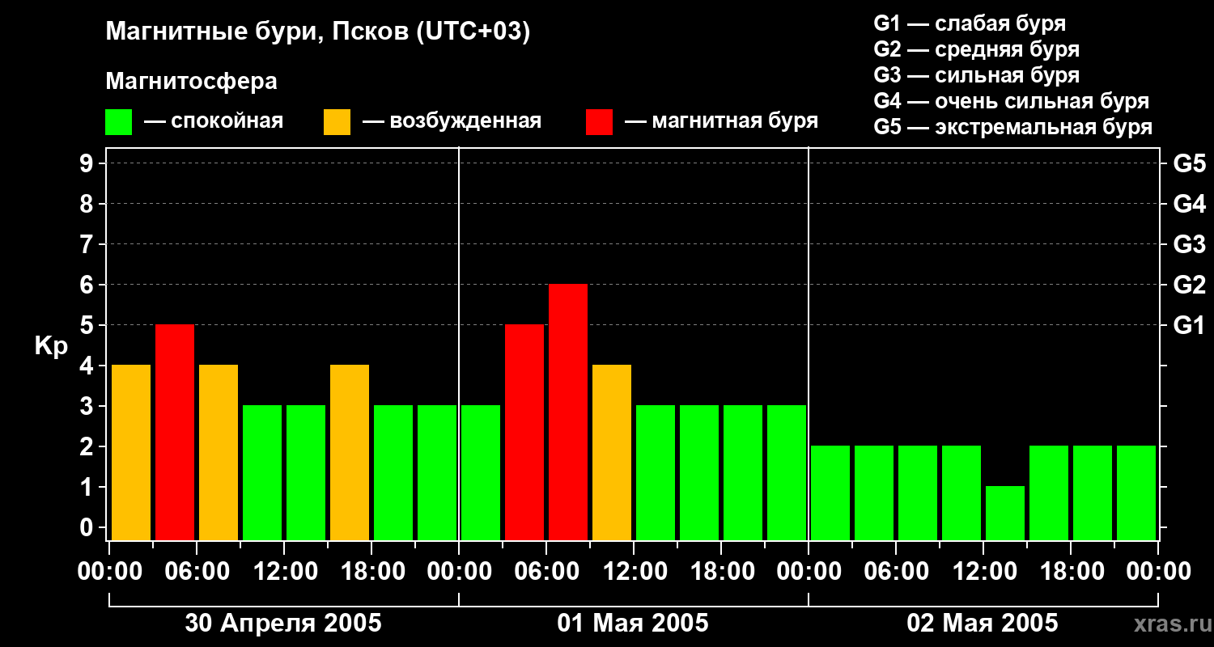1214x647 pixels.
Task: Click the 'G5' label on the right axis
Action: (x=1190, y=163)
